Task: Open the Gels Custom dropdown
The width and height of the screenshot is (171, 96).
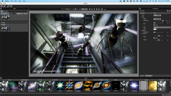Action: point(162,27)
